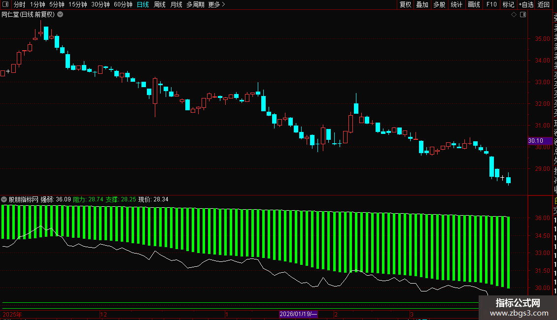Viewport: 557px width, 320px height.
Task: Click the 强弱: 36.09 value
Action: tap(56, 199)
